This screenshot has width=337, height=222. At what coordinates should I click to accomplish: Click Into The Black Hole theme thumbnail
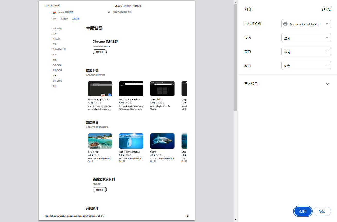[131, 89]
